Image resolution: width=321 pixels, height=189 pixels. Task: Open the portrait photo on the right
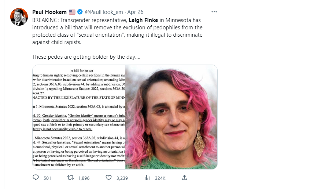[171, 117]
